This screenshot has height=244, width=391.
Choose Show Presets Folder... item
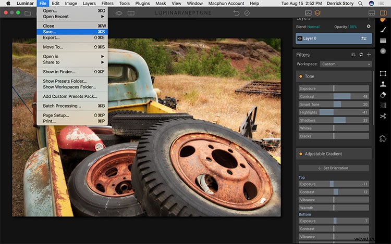coord(72,81)
